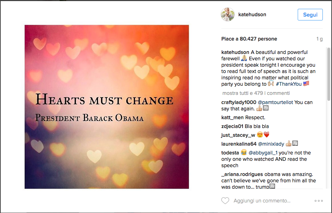The width and height of the screenshot is (332, 213).
Task: Click katehudson's profile avatar
Action: [228, 15]
